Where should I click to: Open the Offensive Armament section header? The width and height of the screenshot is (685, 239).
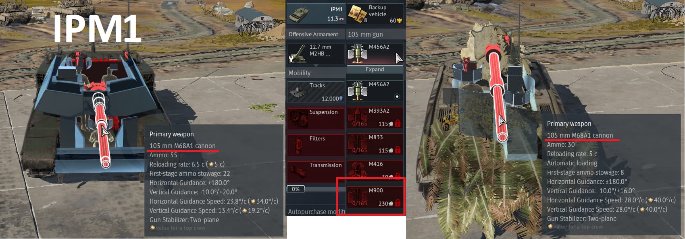tap(316, 34)
